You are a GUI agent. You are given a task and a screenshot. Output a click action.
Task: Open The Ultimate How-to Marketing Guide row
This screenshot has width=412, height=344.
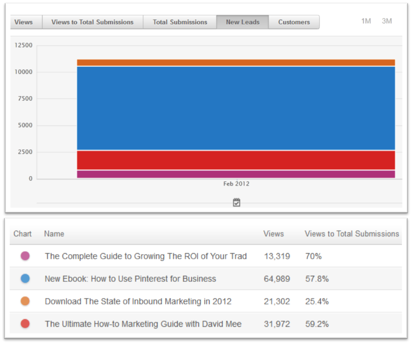tap(143, 324)
